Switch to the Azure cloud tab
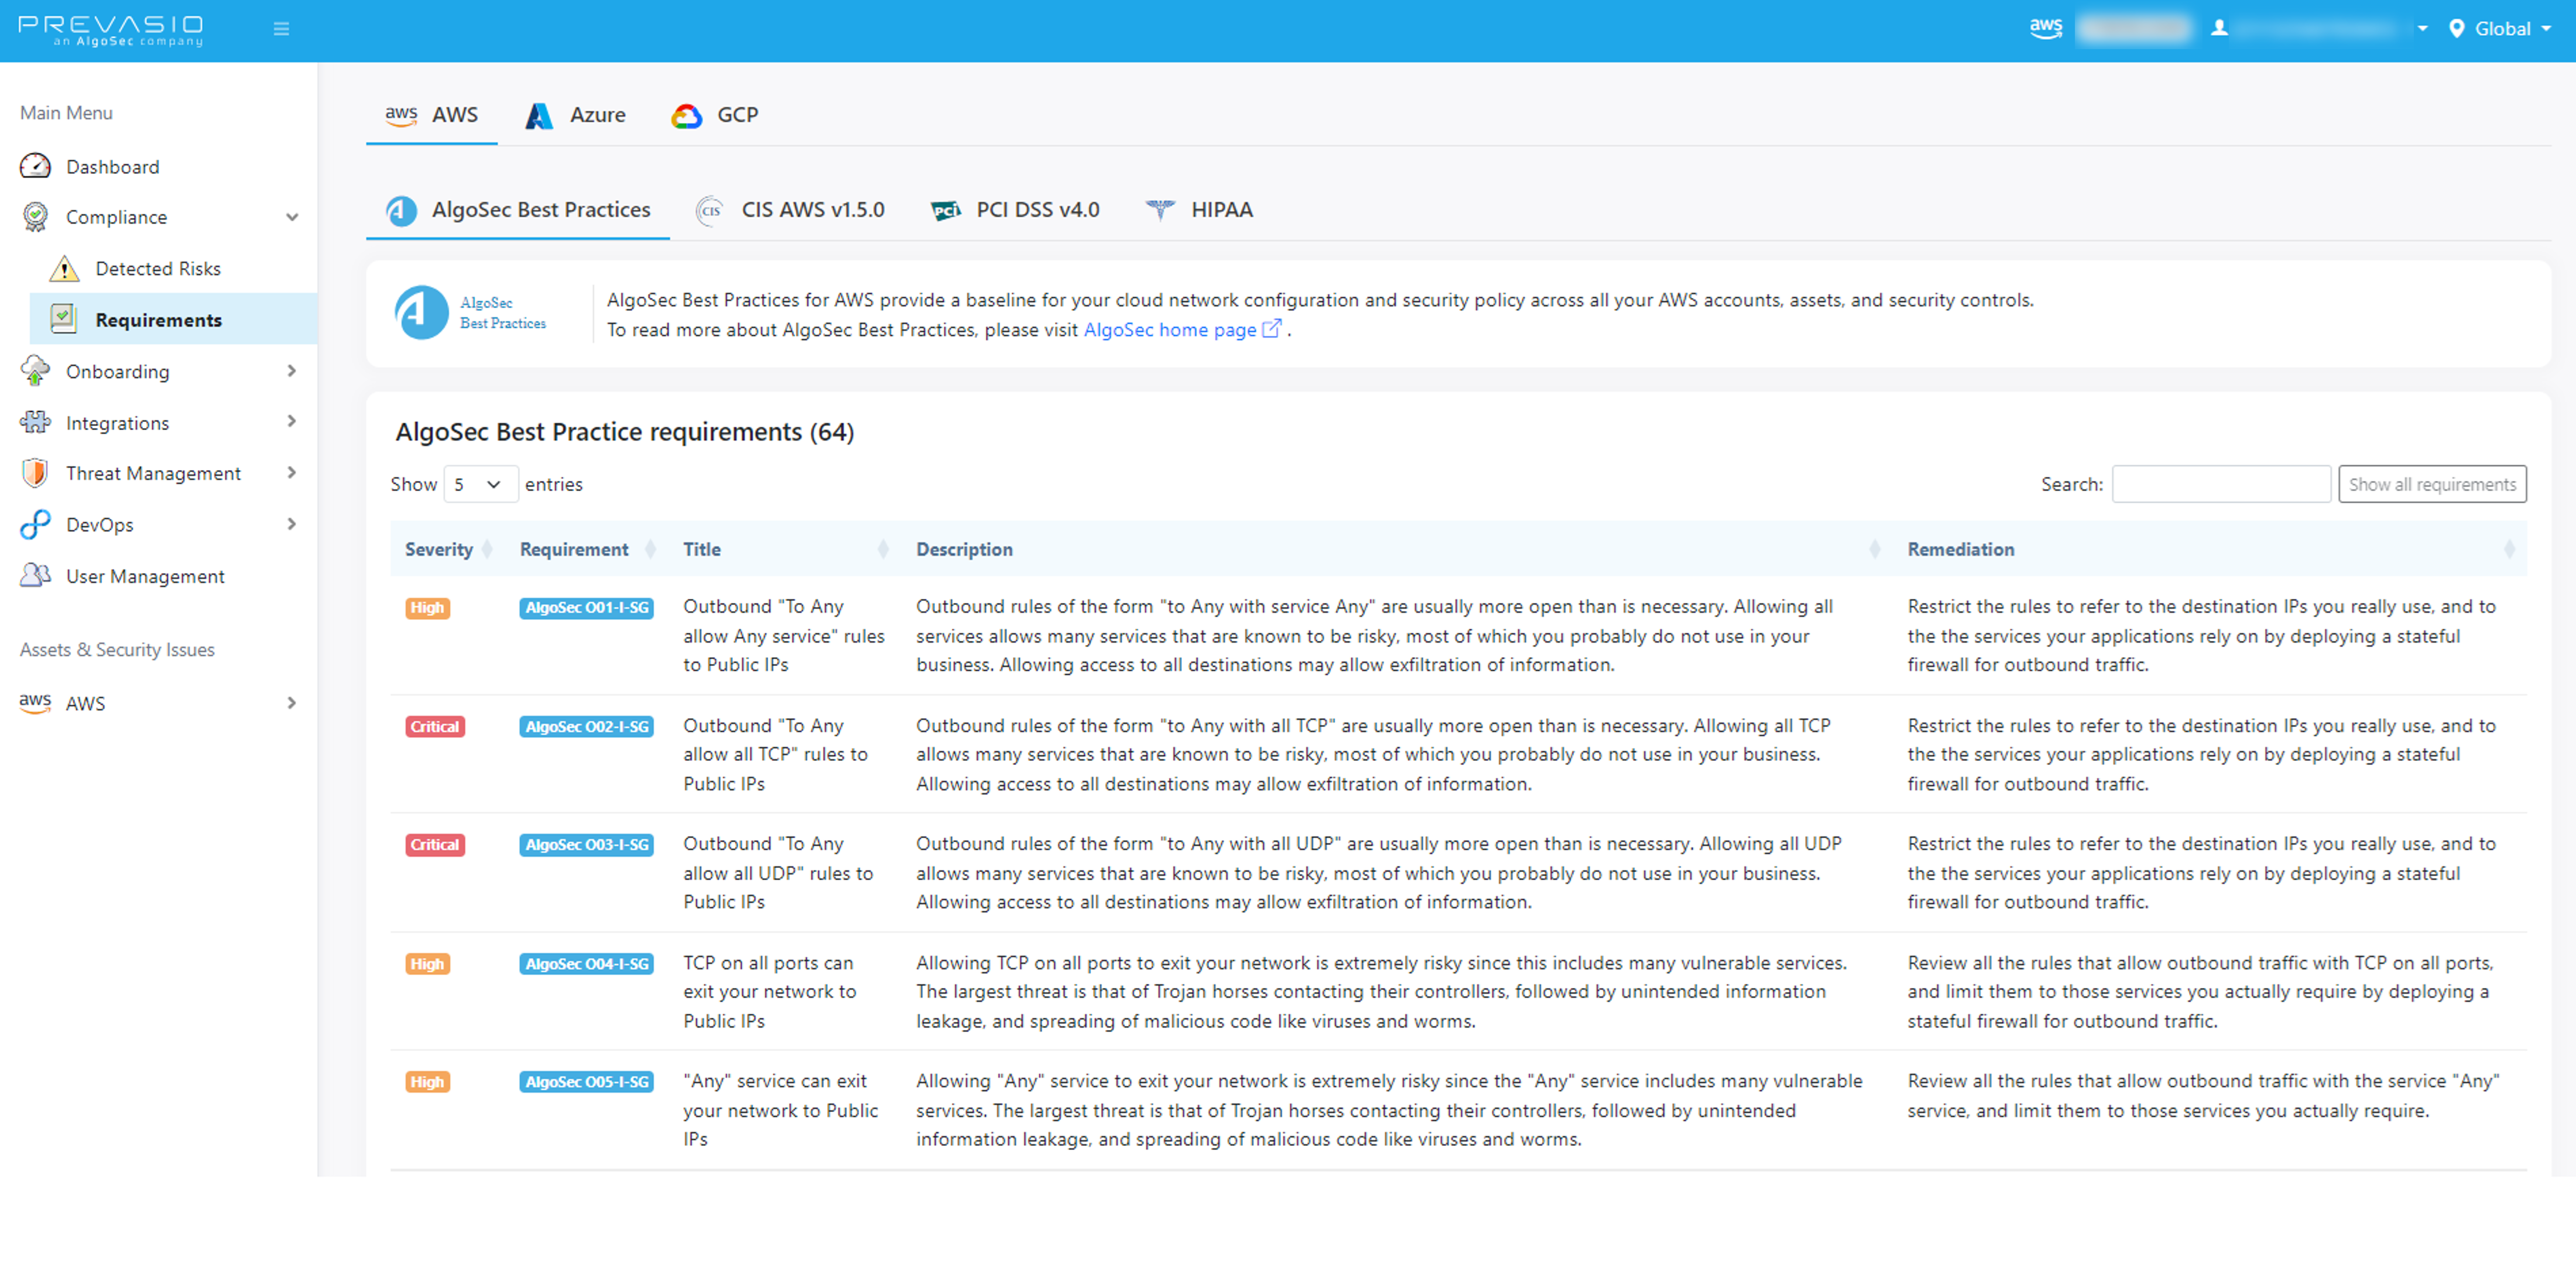The height and width of the screenshot is (1273, 2576). [575, 115]
